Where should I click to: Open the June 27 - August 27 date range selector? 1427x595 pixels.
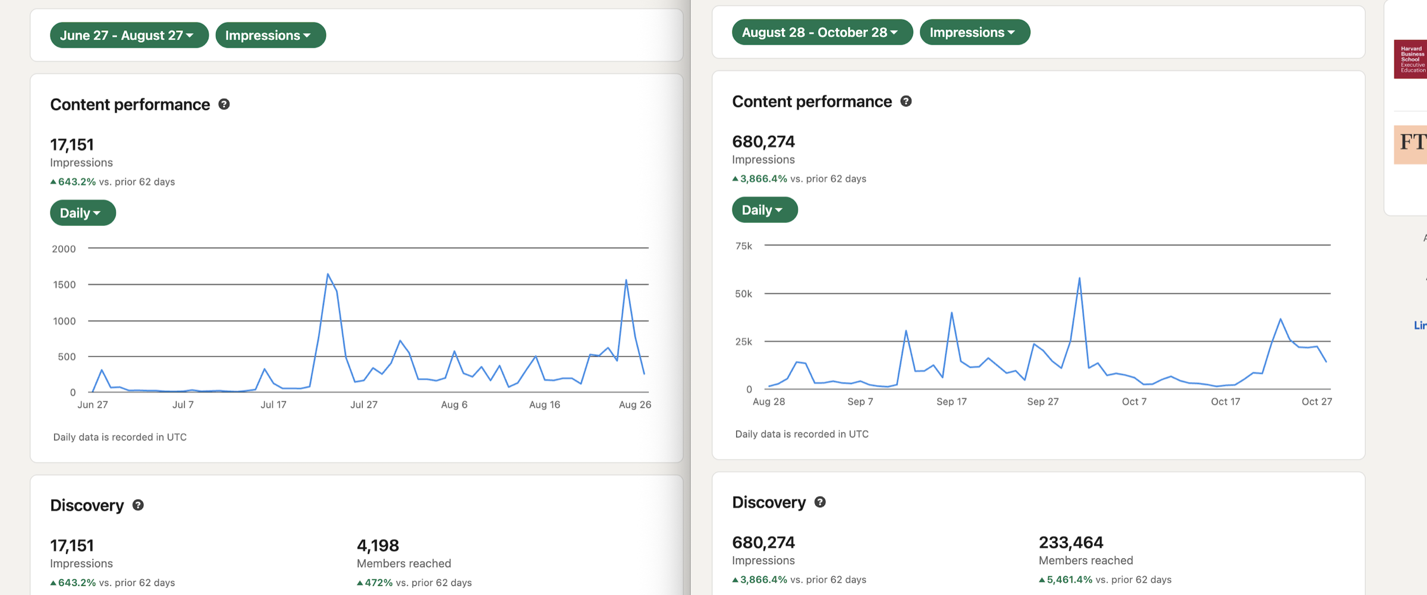coord(128,35)
